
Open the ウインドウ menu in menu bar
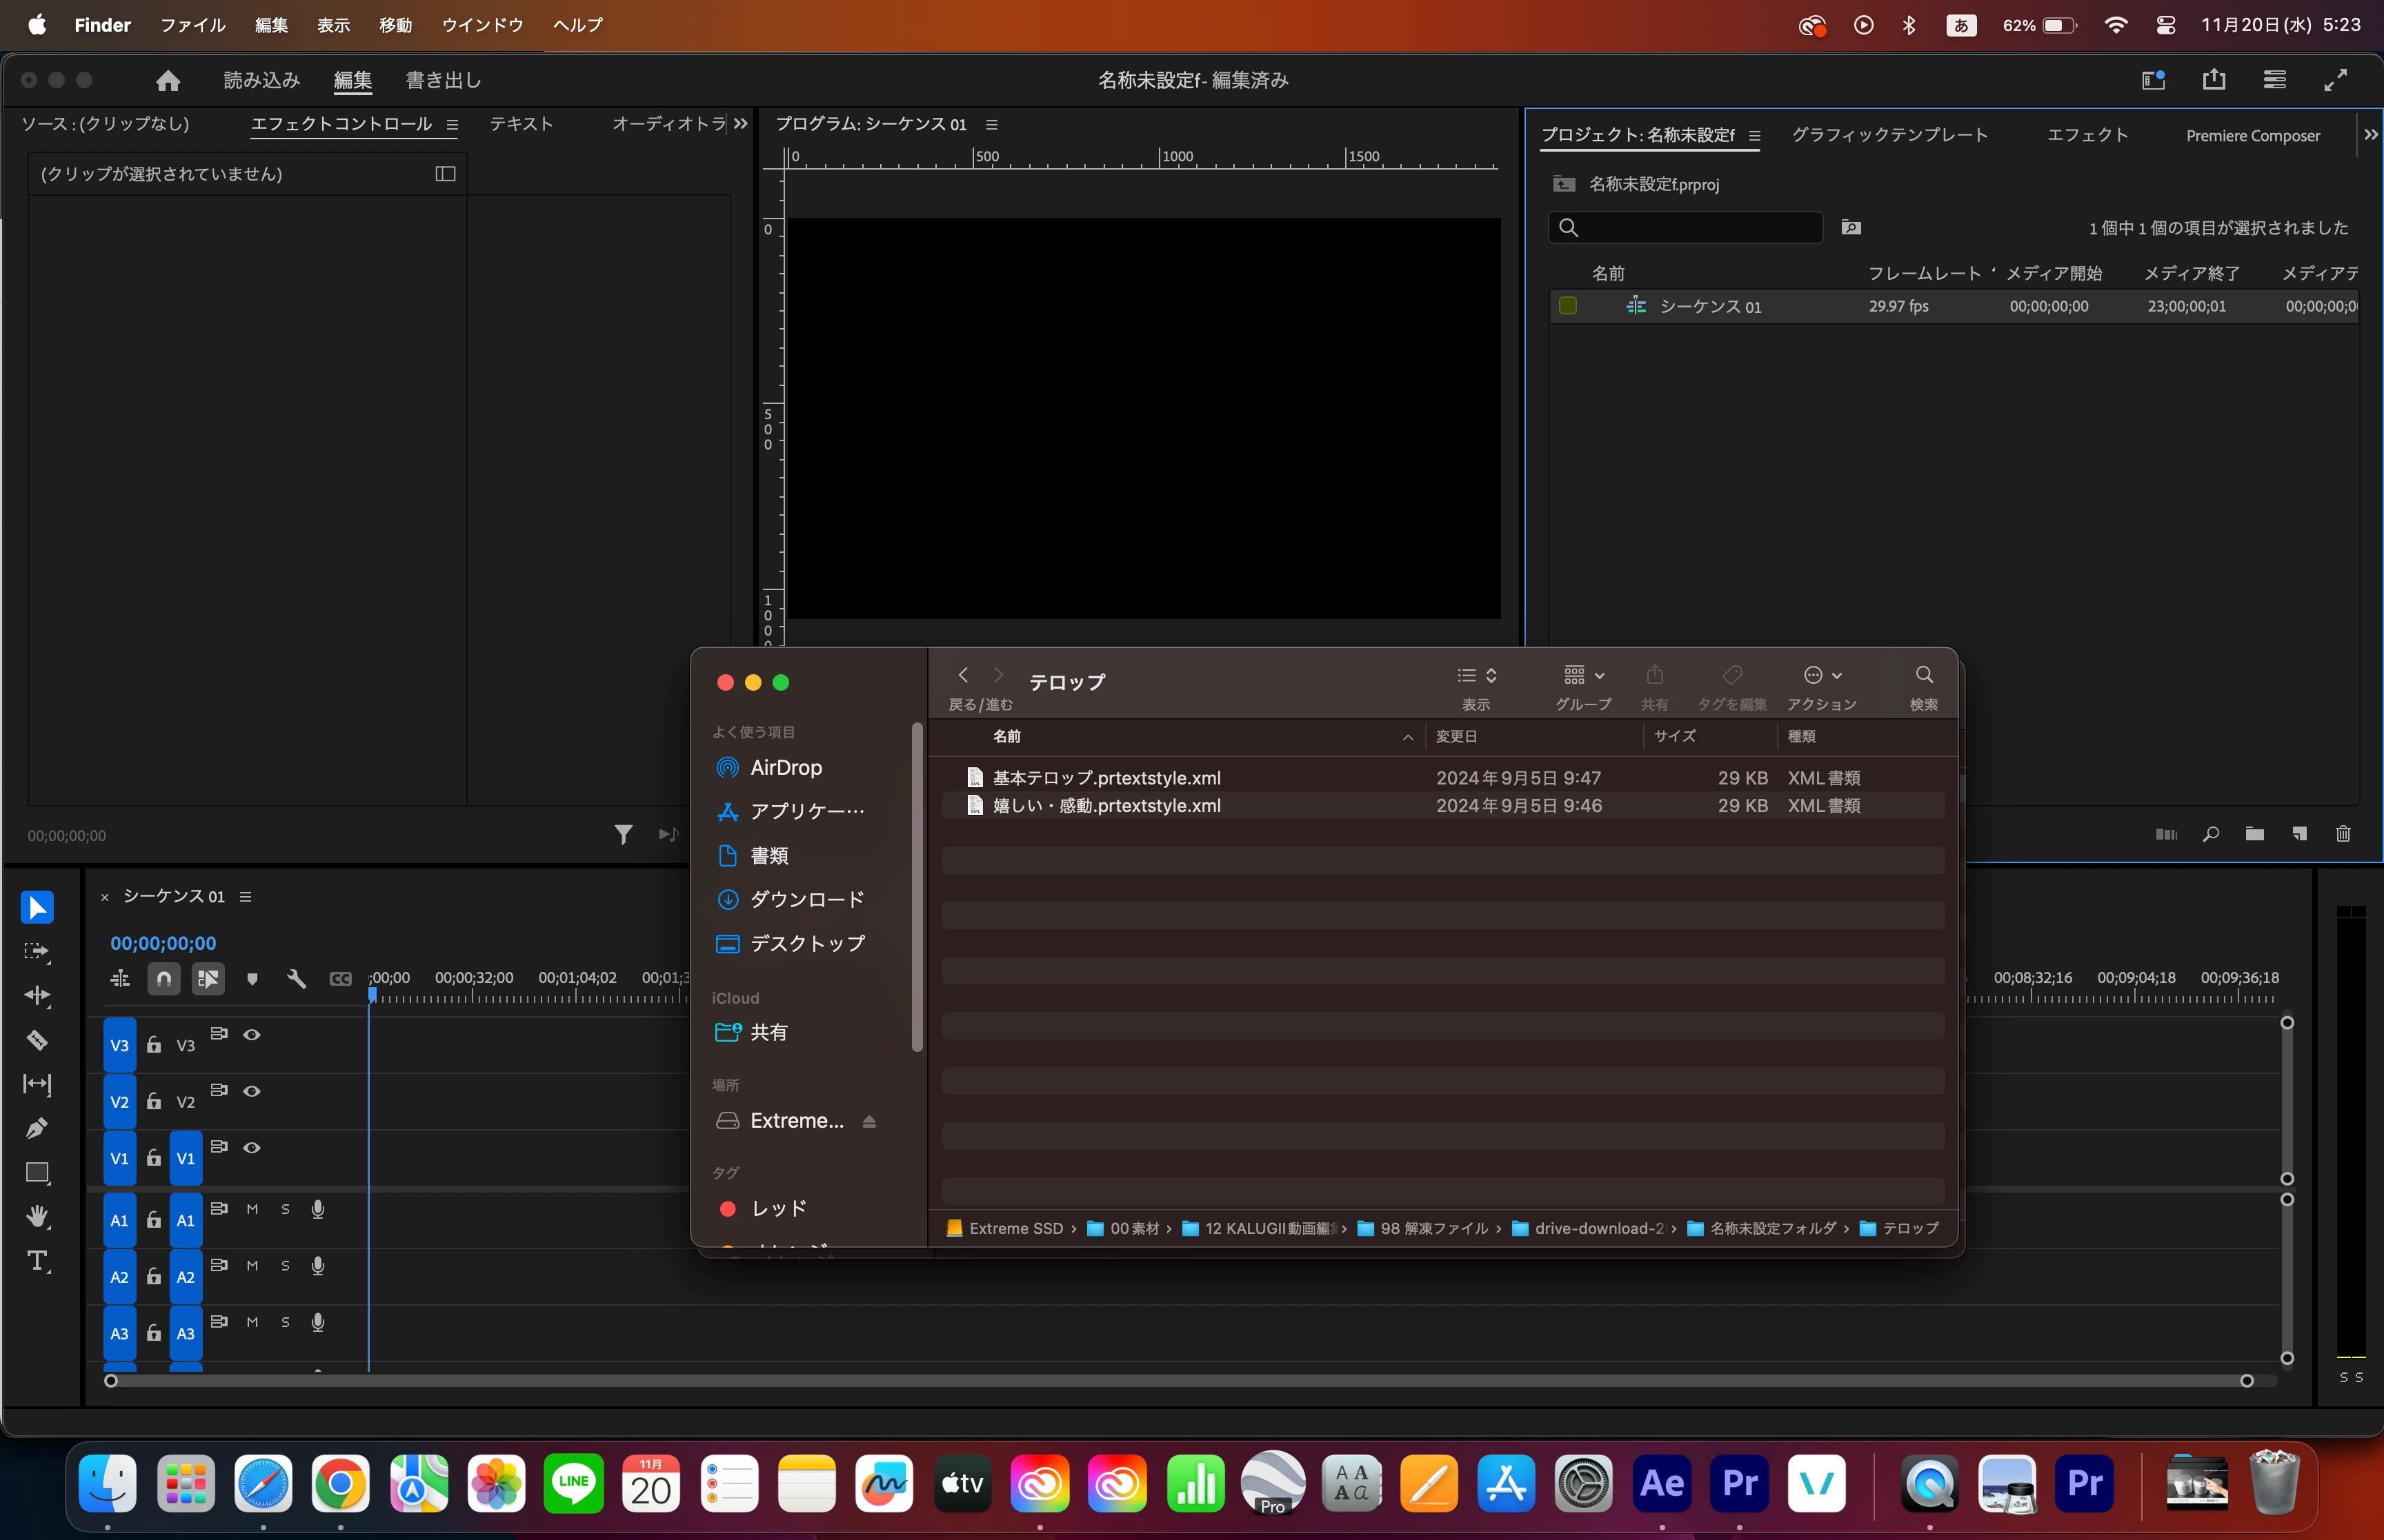(482, 25)
